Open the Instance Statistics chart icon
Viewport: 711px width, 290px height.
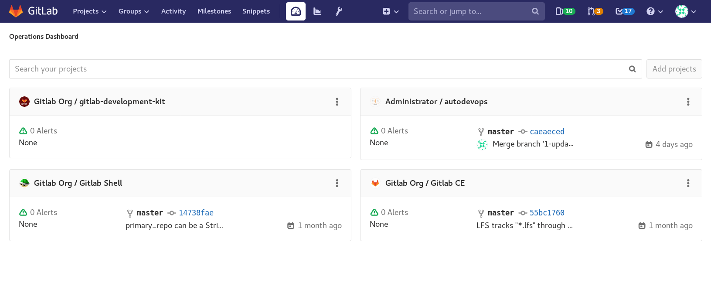pos(317,11)
